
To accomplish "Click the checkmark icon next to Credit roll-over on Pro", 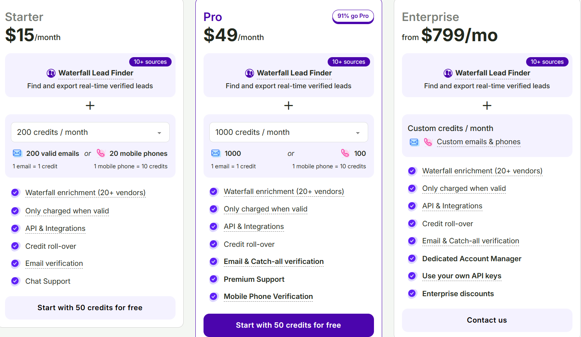I will 214,244.
